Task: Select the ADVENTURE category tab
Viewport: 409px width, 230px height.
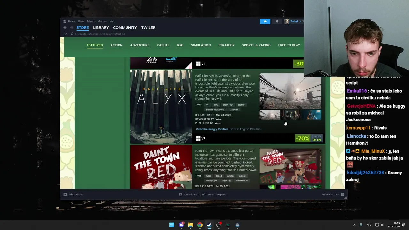Action: pos(140,45)
